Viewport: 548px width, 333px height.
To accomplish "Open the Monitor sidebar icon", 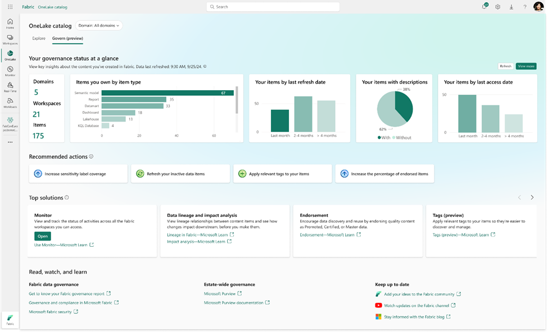I will point(10,71).
